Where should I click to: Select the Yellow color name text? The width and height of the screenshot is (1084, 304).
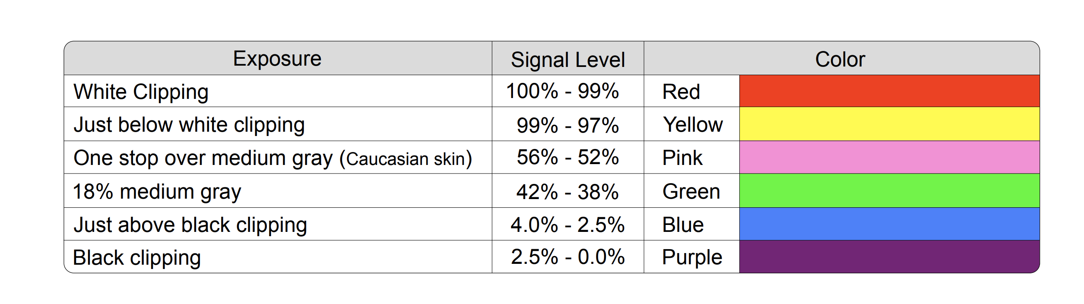(692, 125)
